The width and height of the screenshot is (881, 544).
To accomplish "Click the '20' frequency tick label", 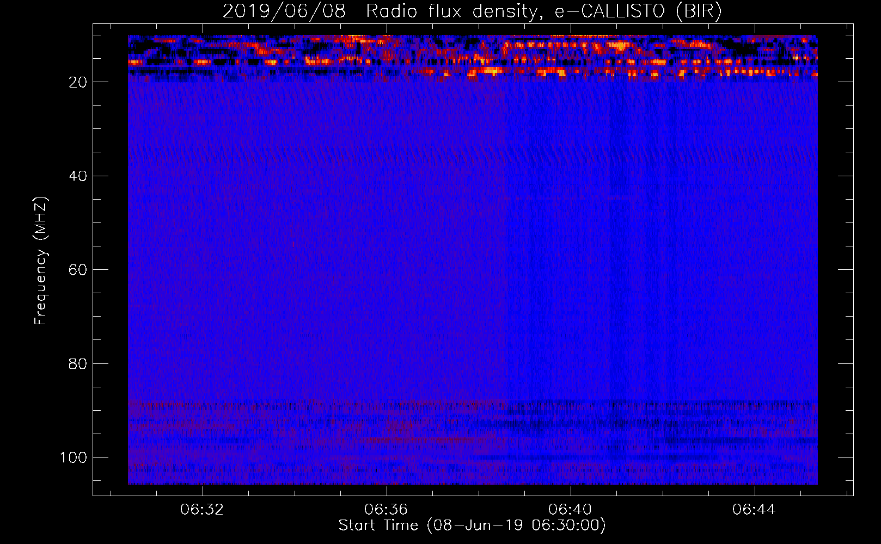I will coord(78,82).
